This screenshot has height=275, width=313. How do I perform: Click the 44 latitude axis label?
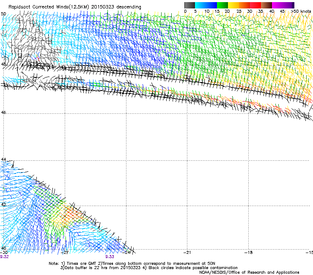point(3,159)
